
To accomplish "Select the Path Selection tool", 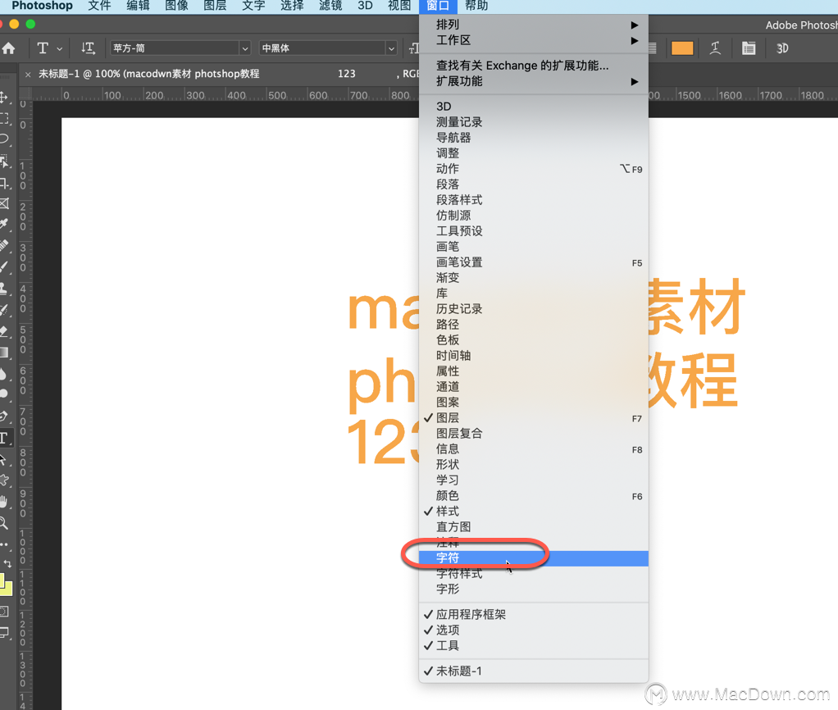I will 4,459.
